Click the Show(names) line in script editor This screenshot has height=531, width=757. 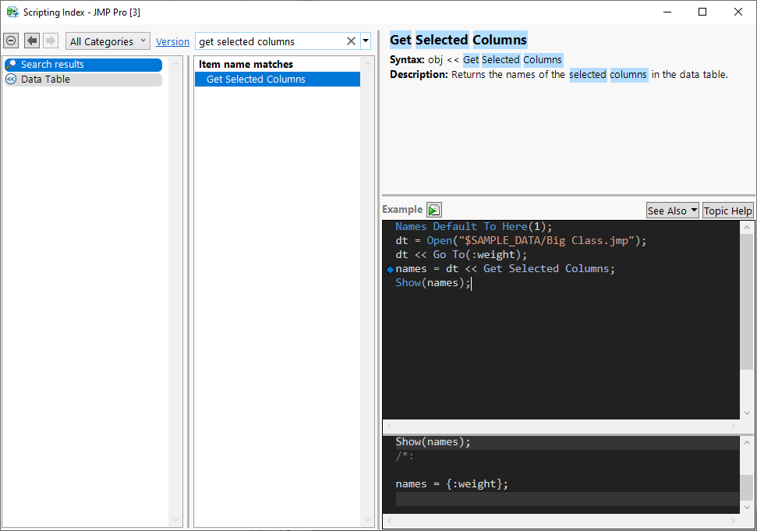pyautogui.click(x=433, y=283)
